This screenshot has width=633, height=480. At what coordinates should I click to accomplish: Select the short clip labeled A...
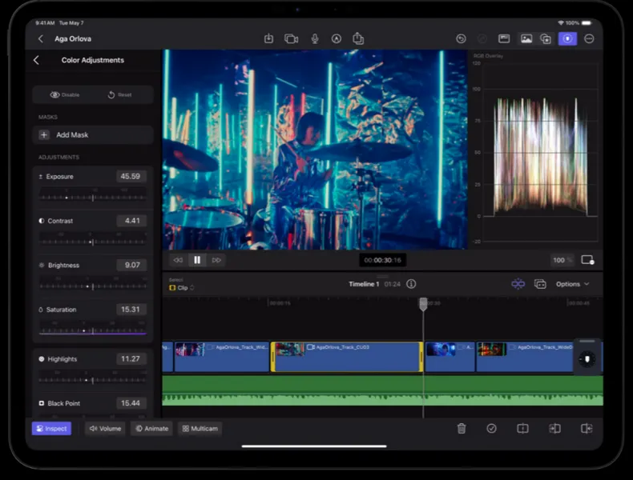coord(450,357)
